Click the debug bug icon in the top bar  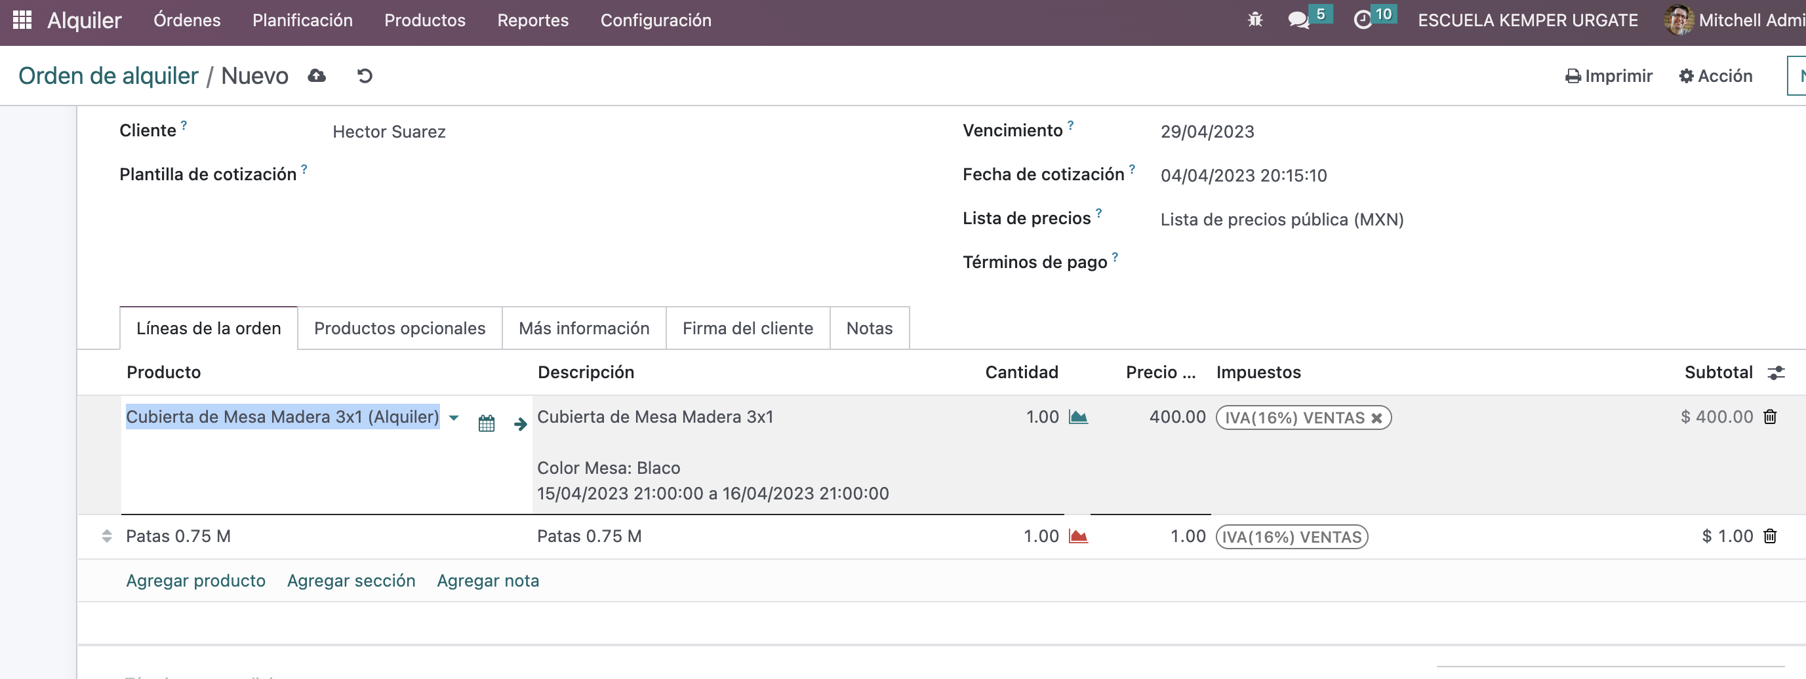click(1255, 20)
